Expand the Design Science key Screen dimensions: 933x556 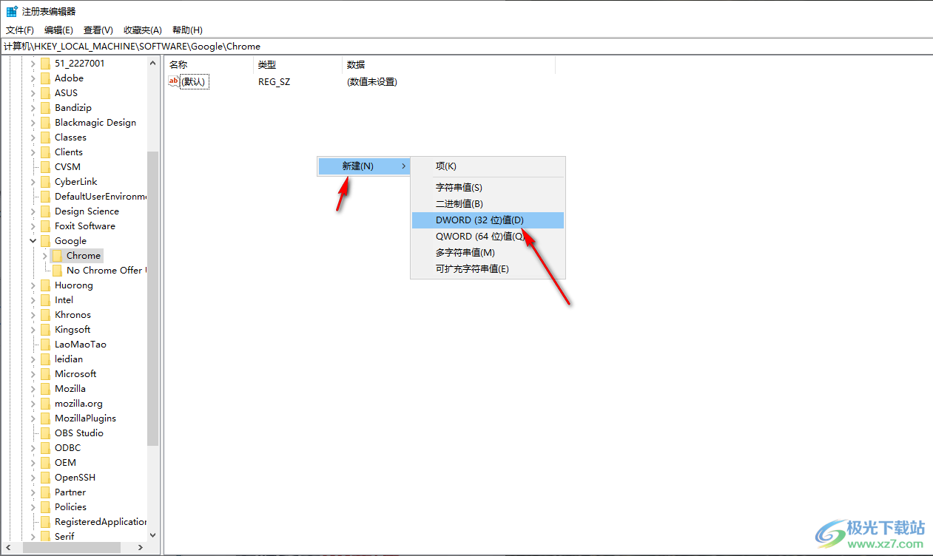(33, 211)
